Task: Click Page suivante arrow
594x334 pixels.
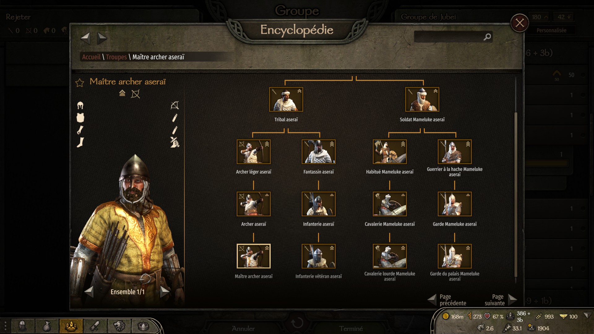Action: tap(512, 299)
